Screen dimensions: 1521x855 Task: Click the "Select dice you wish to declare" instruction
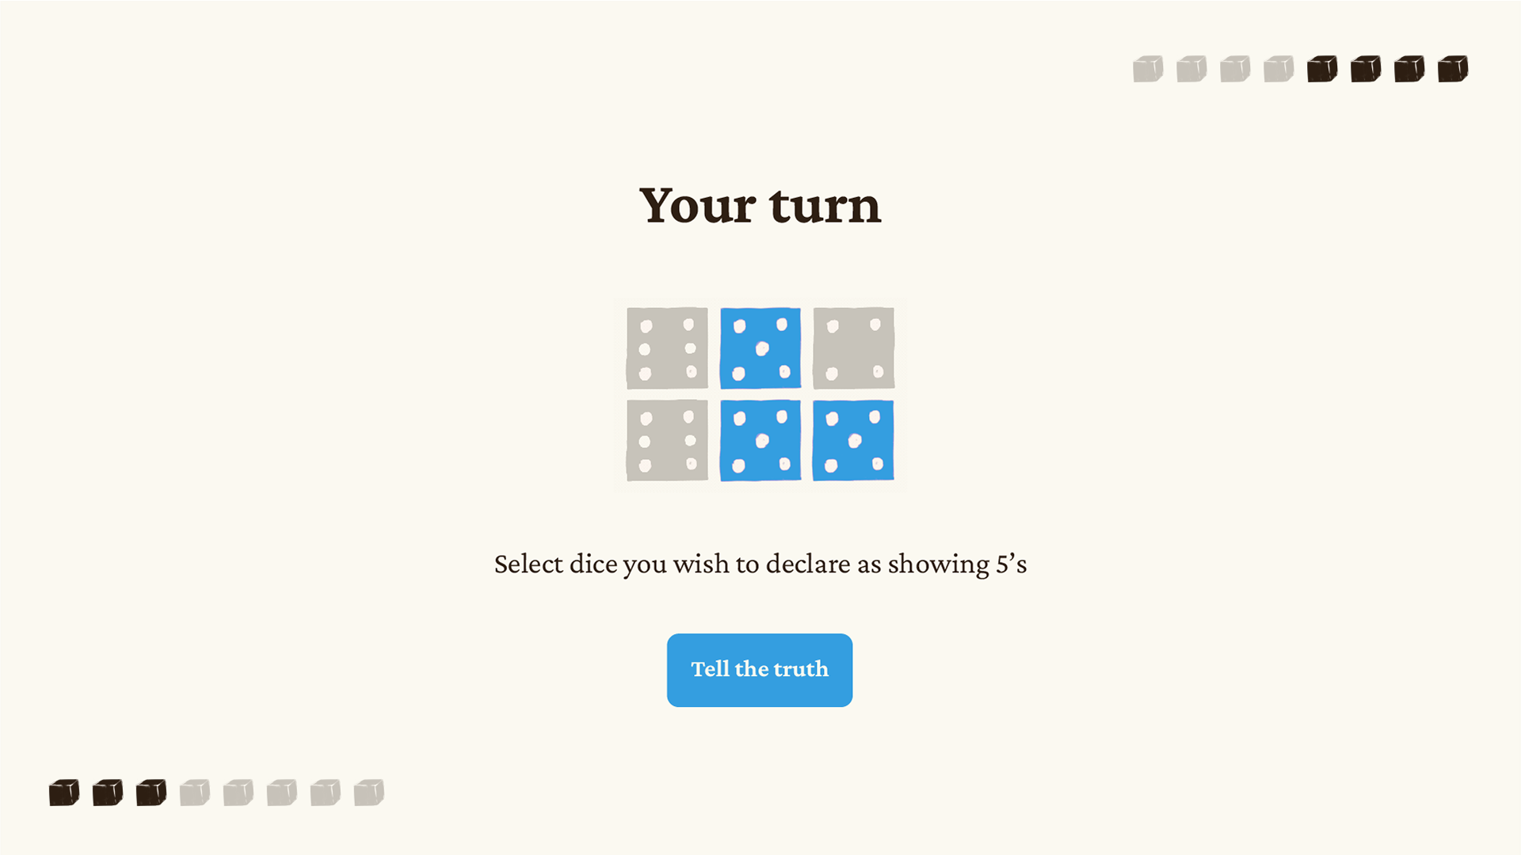(x=760, y=564)
